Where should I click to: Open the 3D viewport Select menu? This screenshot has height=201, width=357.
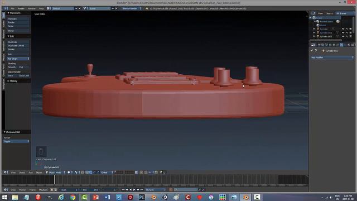[x=22, y=173]
